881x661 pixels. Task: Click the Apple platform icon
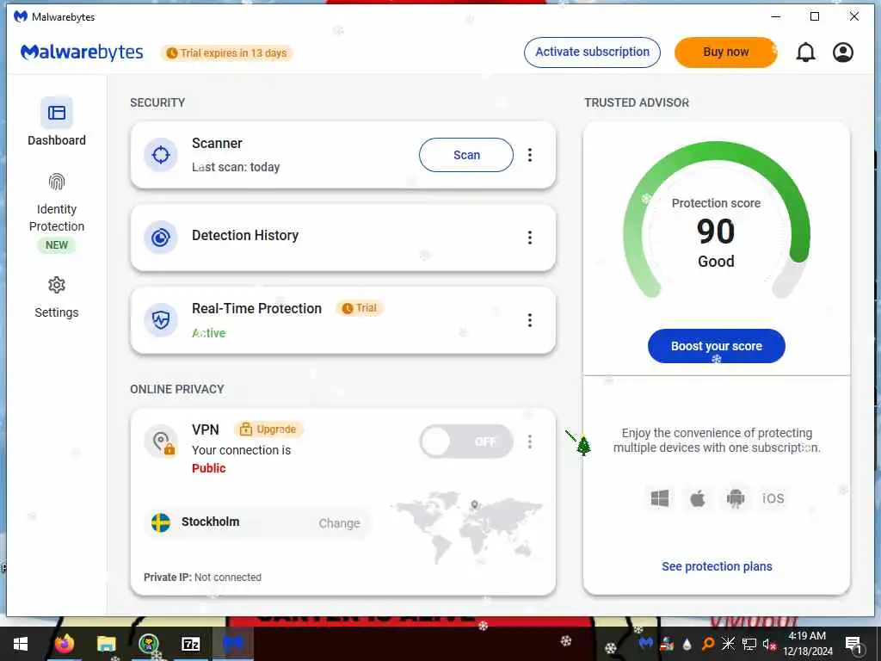(x=698, y=498)
